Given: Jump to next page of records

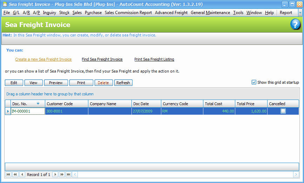Looking at the screenshot, I should (x=62, y=175).
